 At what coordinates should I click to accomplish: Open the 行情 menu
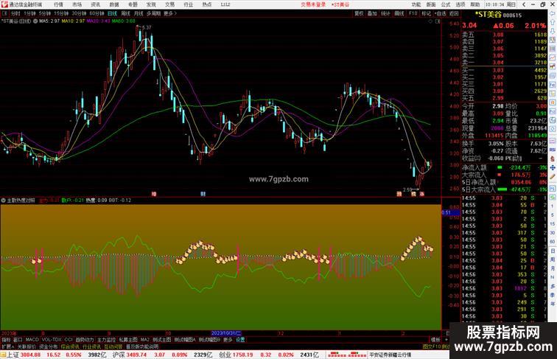[x=58, y=4]
